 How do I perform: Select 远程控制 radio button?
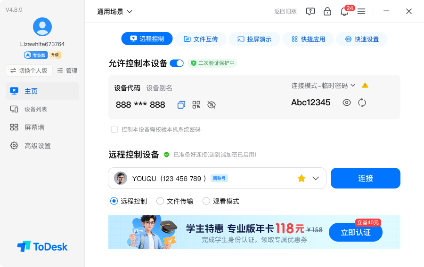[114, 201]
